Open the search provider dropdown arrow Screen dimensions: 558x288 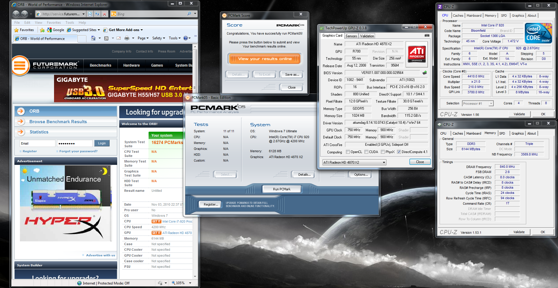tap(195, 14)
